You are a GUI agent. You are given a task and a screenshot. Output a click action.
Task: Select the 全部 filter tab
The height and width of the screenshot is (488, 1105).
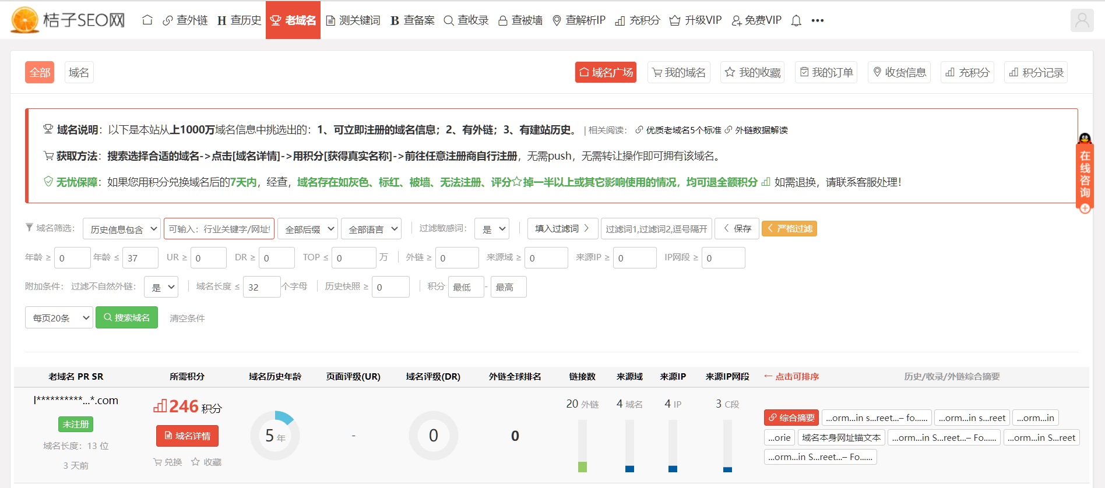pyautogui.click(x=40, y=72)
